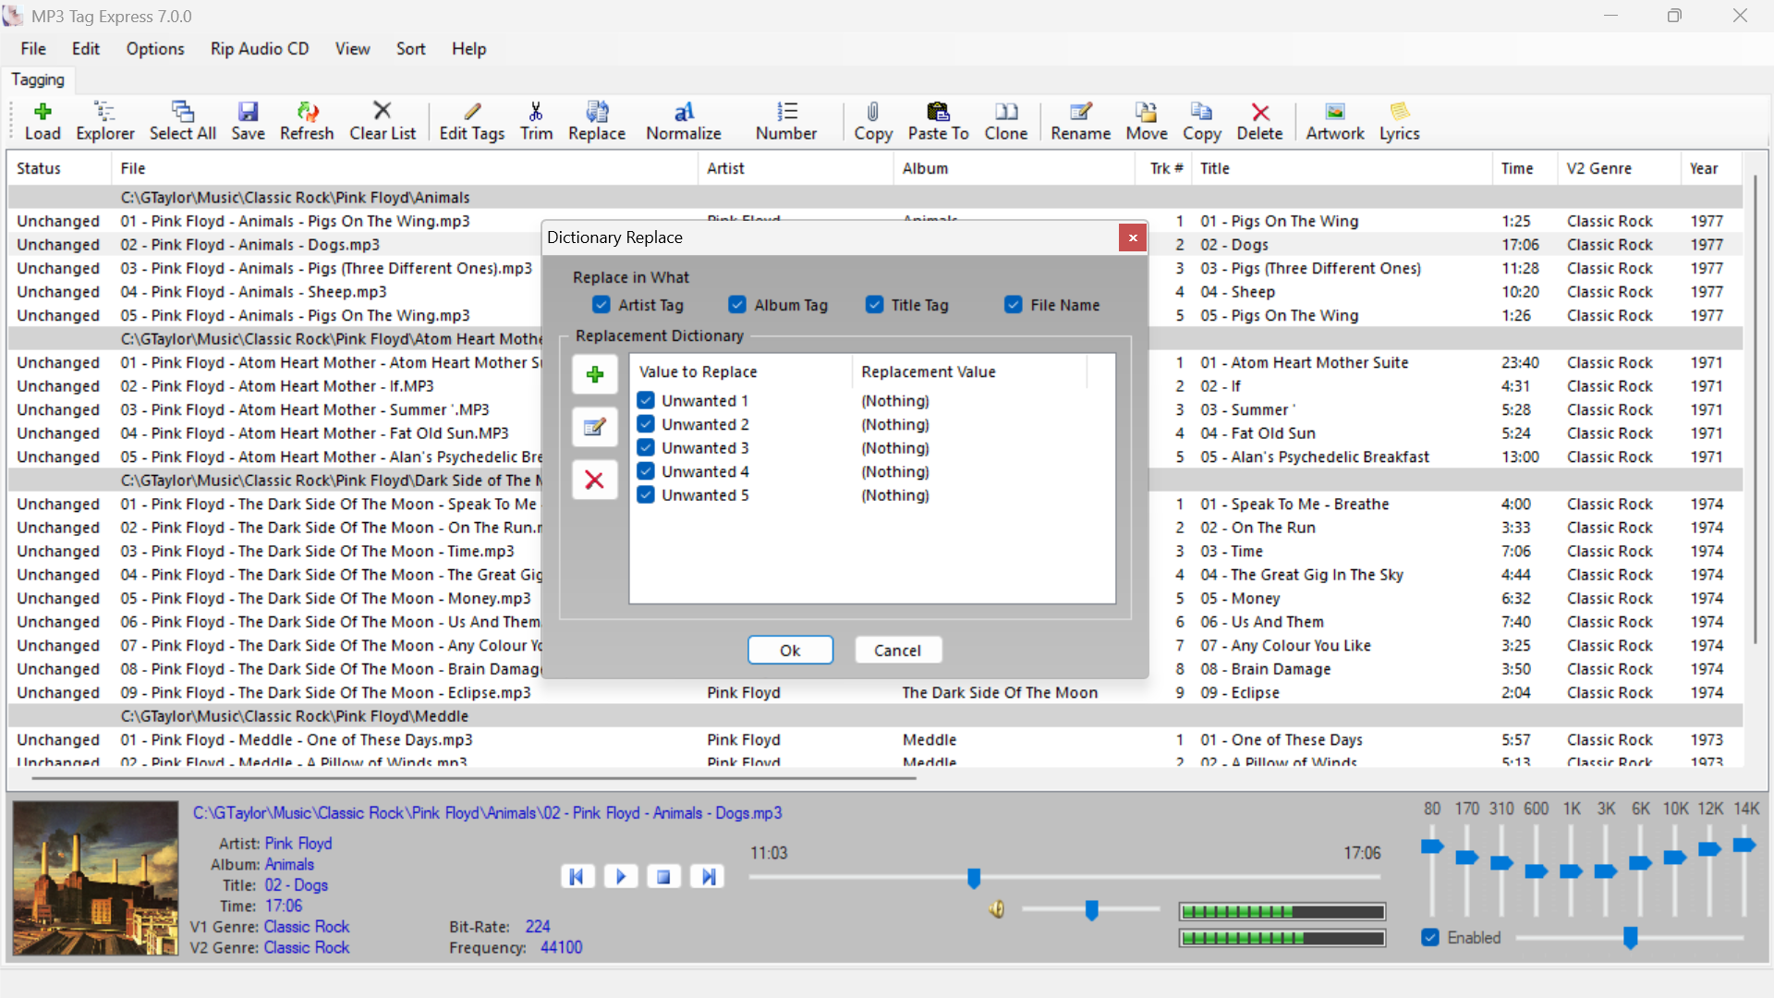Uncheck the Unwanted 5 entry

pyautogui.click(x=646, y=494)
